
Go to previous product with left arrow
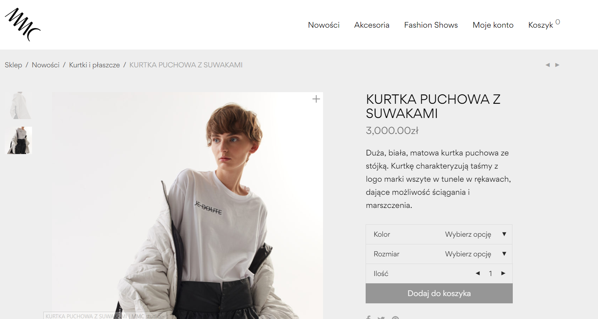[547, 65]
